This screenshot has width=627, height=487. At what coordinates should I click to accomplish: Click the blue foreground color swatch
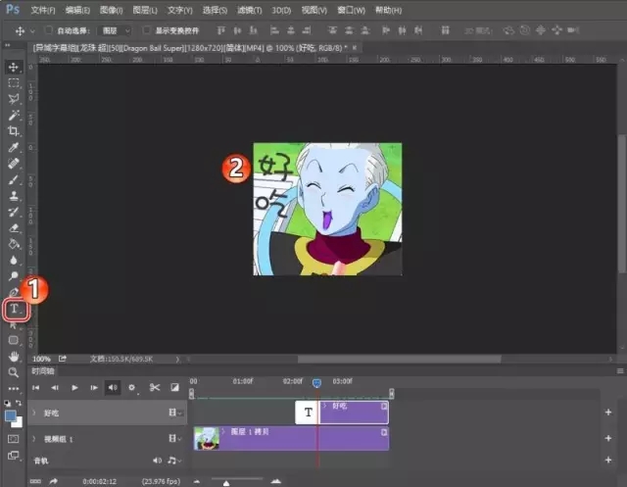pyautogui.click(x=10, y=415)
